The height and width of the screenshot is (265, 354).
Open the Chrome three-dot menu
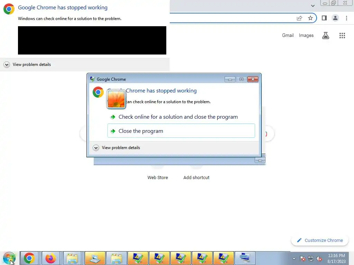[x=346, y=18]
